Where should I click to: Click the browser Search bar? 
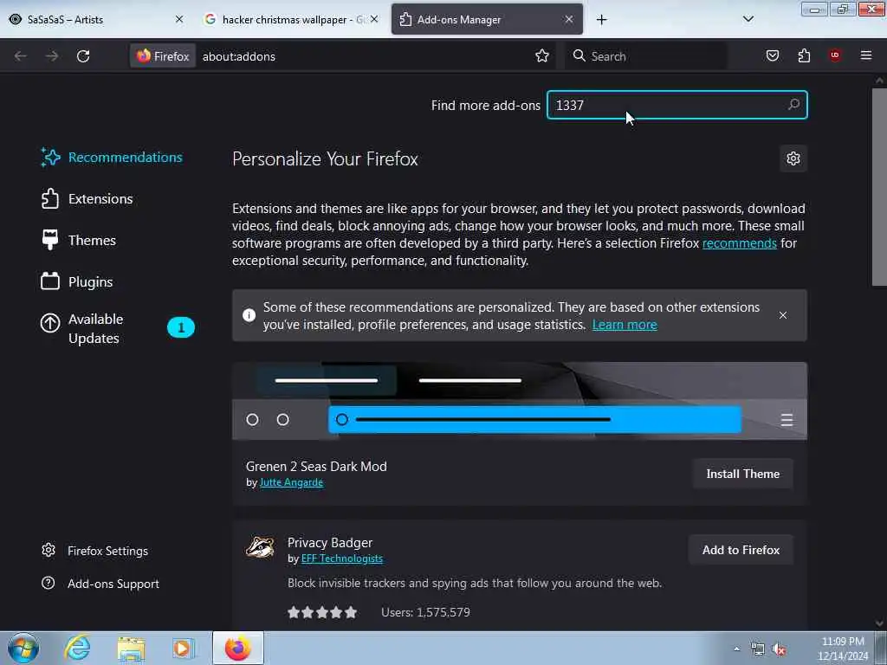coord(645,56)
